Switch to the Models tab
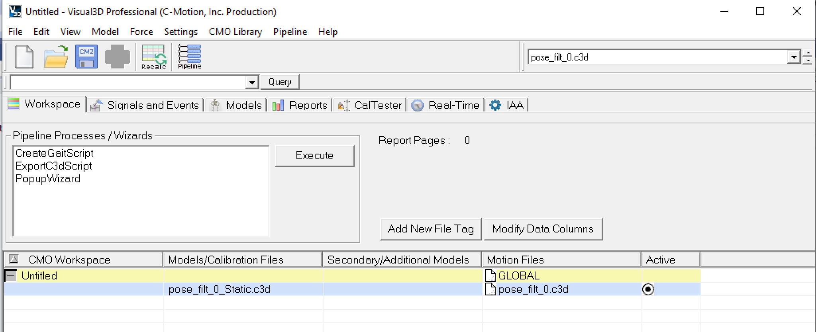 236,105
